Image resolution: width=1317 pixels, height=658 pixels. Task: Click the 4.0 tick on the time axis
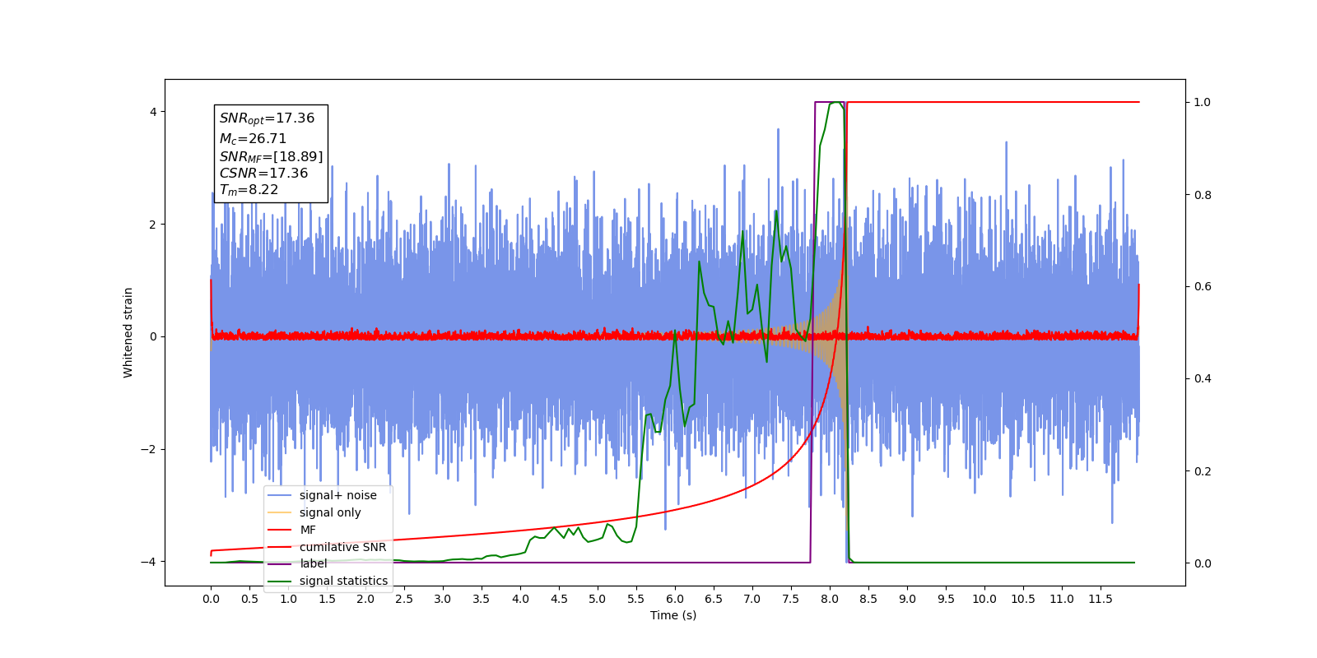pyautogui.click(x=520, y=599)
